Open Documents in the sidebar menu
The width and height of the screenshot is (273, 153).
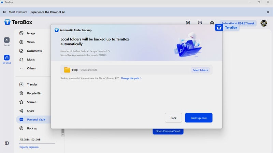coord(34,51)
